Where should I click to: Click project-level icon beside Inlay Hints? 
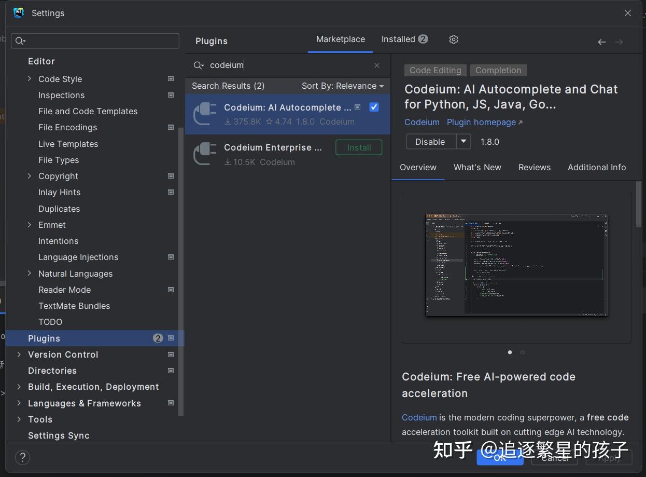click(171, 192)
